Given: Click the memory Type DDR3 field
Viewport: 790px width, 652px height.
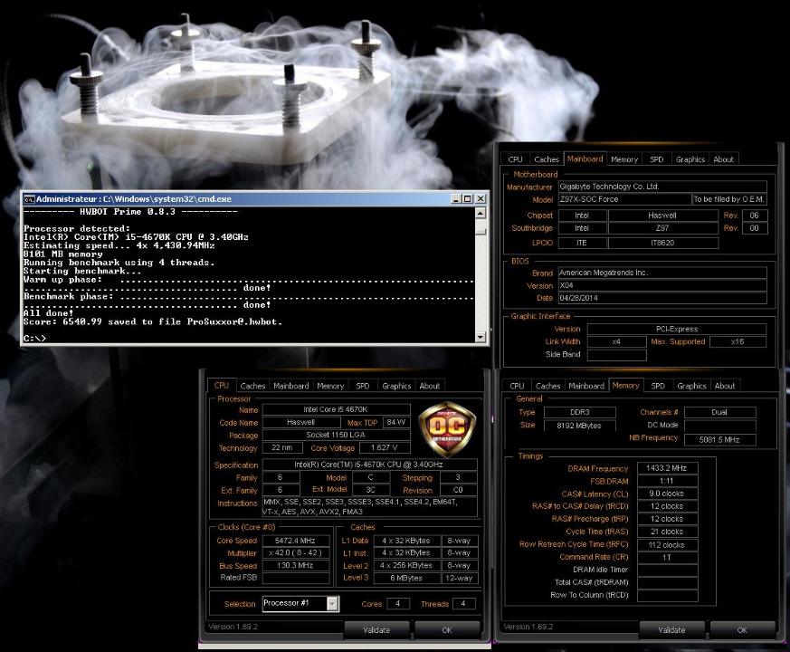Looking at the screenshot, I should click(x=579, y=412).
